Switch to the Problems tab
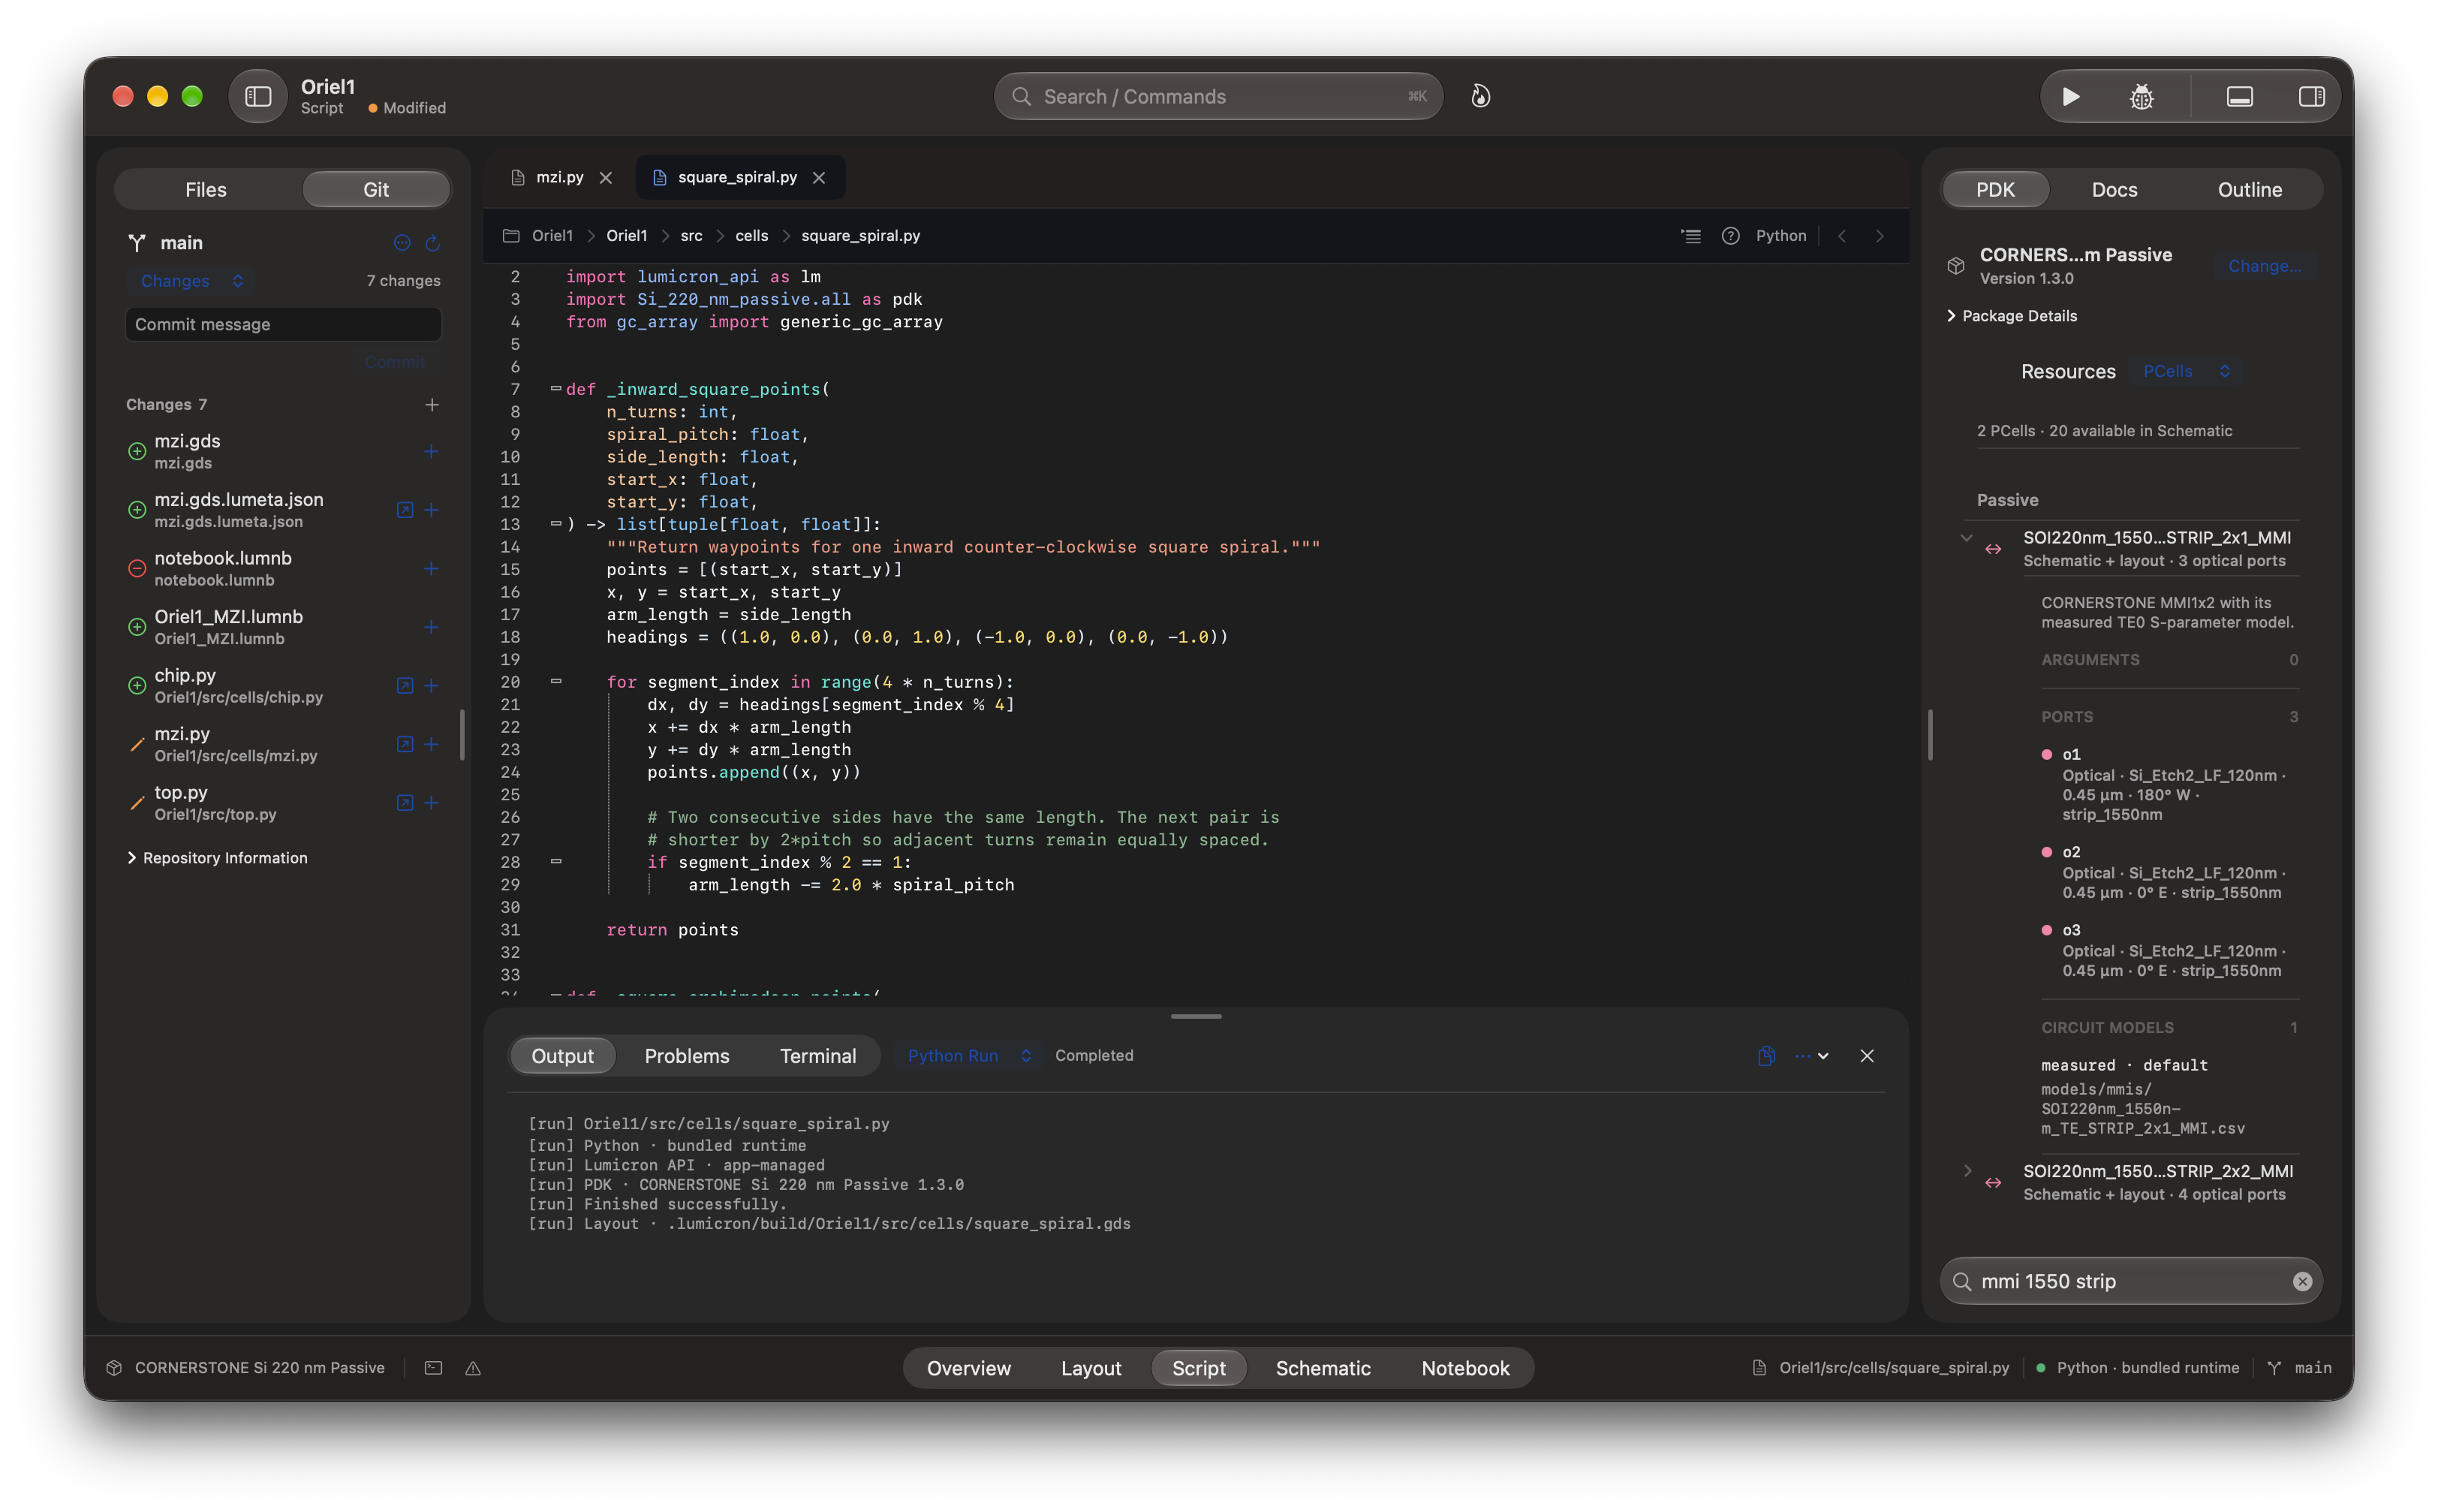Image resolution: width=2438 pixels, height=1512 pixels. (687, 1056)
